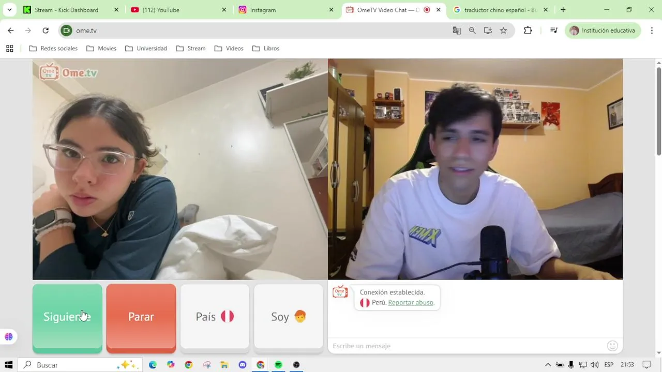Image resolution: width=662 pixels, height=372 pixels.
Task: Open the apps grid in bookmarks bar
Action: point(9,49)
